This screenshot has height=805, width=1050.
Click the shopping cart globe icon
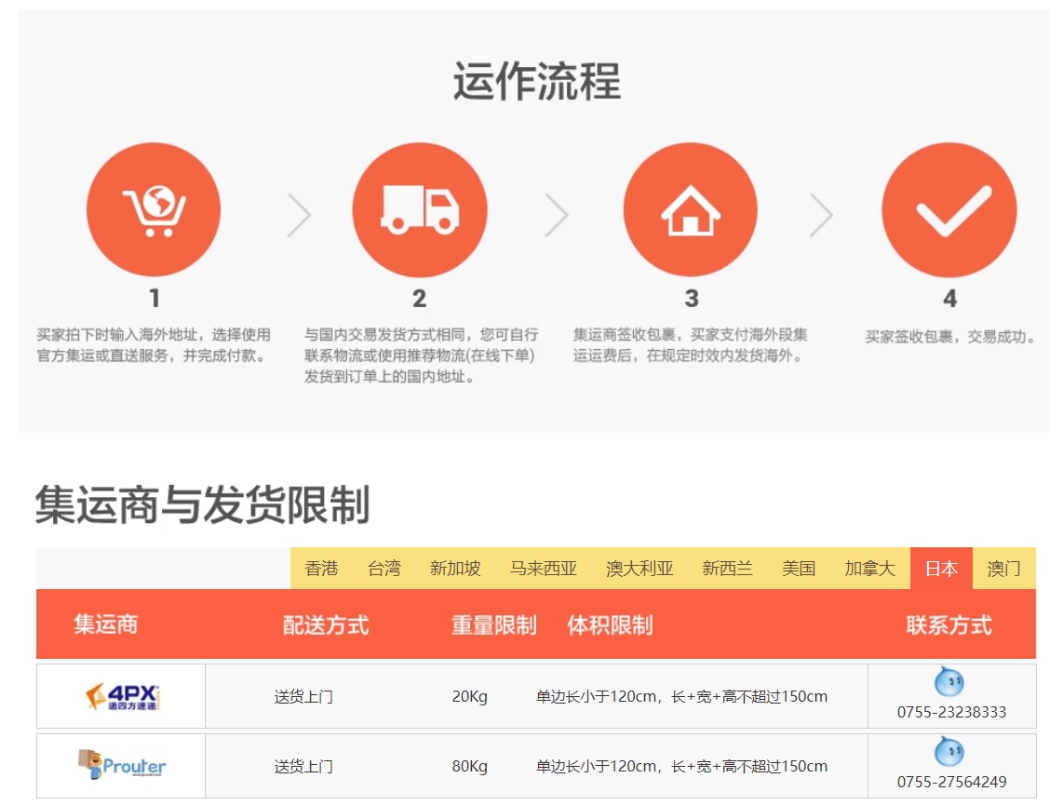point(154,209)
